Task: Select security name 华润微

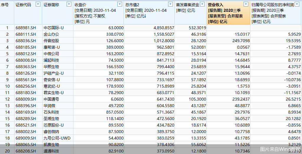Action: pyautogui.click(x=49, y=106)
